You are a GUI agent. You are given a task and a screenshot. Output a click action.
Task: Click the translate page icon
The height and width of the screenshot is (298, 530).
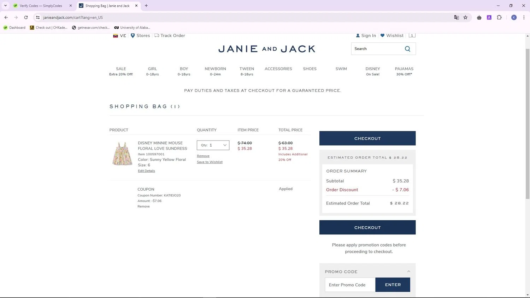pyautogui.click(x=457, y=17)
